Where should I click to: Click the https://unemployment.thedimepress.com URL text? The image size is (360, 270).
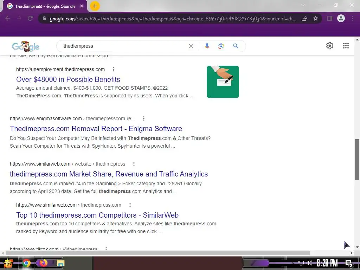60,69
